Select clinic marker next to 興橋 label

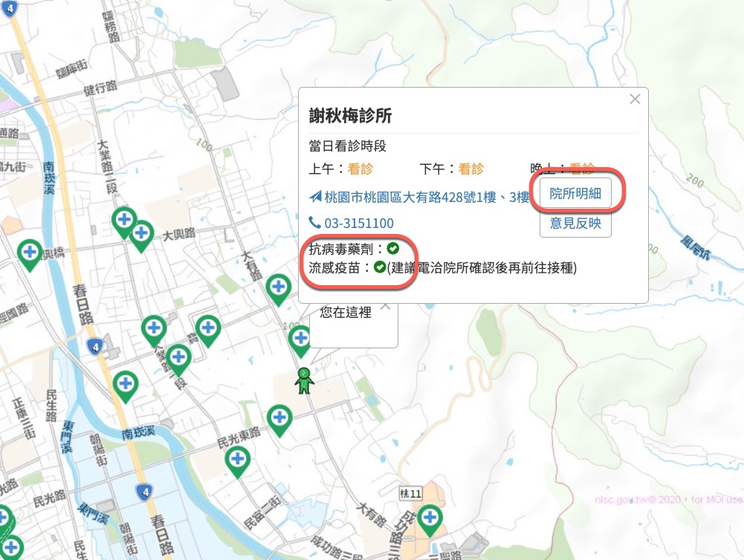click(x=30, y=255)
